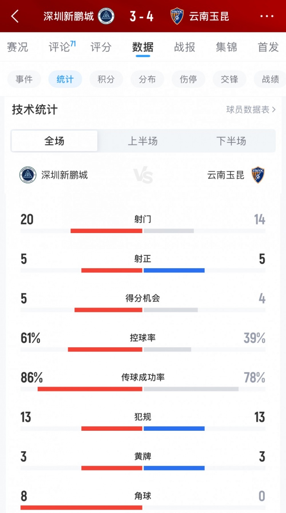Tap the 云南玉昆 club badge in the header
Image resolution: width=286 pixels, height=513 pixels.
pos(176,17)
